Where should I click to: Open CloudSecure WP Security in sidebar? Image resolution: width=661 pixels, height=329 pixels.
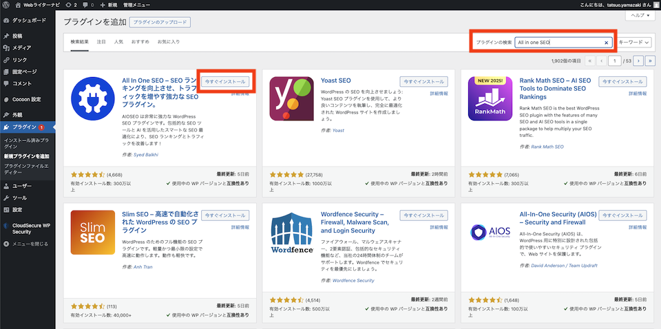tap(28, 229)
